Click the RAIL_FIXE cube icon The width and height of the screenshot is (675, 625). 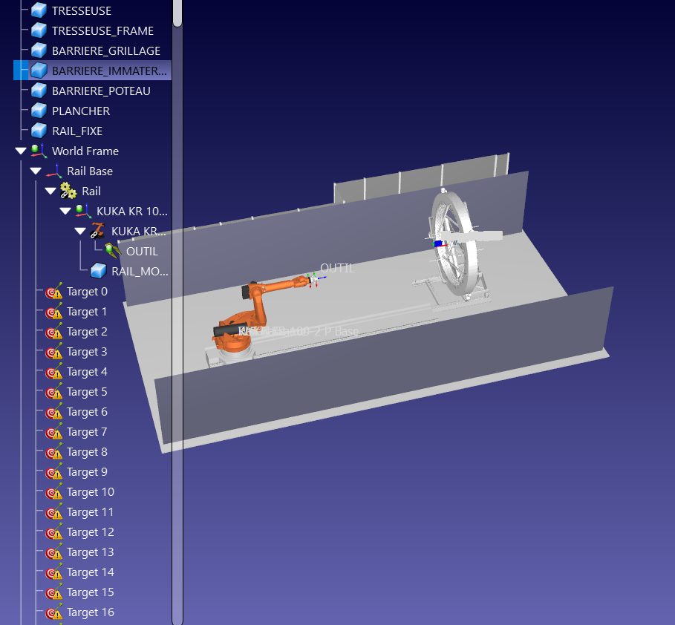39,131
